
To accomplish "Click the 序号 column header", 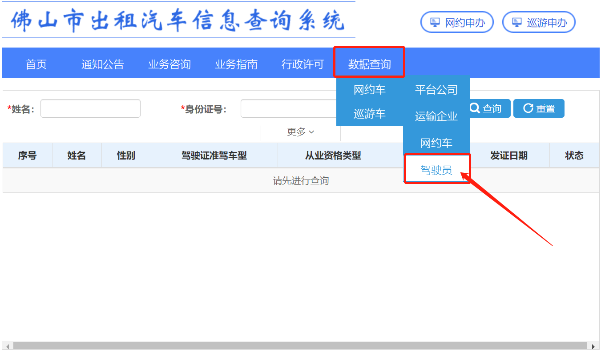I will pyautogui.click(x=28, y=156).
